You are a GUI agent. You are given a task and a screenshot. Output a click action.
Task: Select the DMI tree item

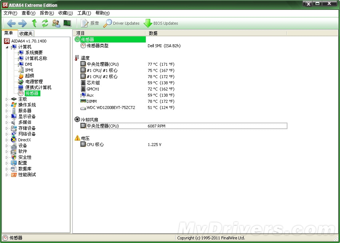point(29,64)
